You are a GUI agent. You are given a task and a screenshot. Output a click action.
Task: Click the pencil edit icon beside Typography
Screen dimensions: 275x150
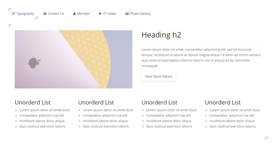13,14
